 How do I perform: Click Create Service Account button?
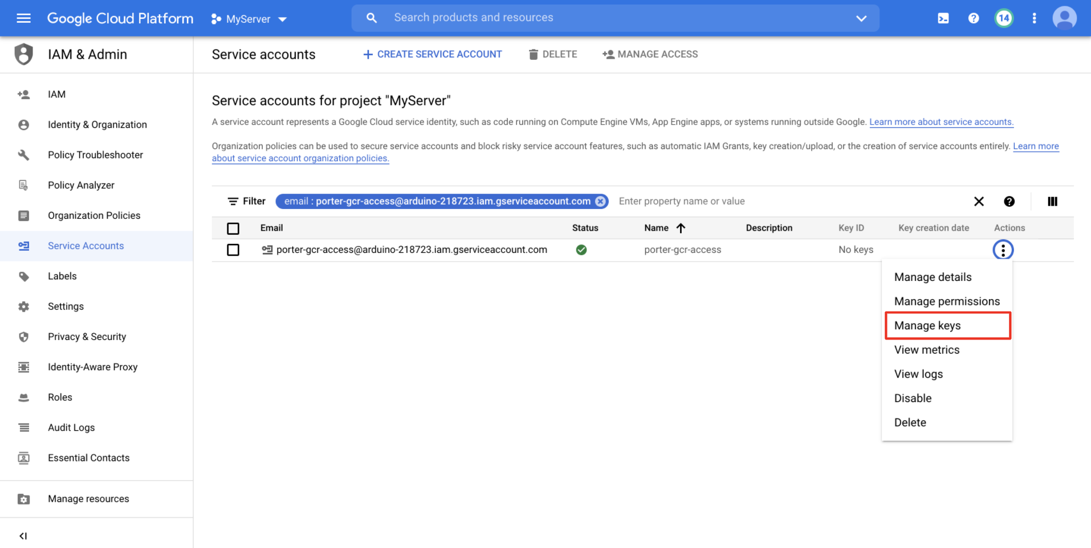[433, 54]
